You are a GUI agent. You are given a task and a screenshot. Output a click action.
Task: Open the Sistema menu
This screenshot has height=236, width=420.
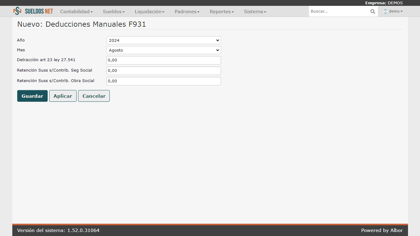pos(255,11)
